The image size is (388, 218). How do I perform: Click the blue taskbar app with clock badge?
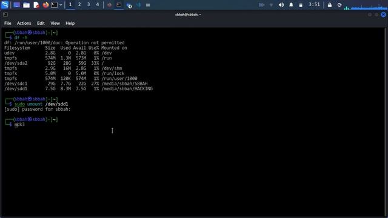pyautogui.click(x=129, y=5)
